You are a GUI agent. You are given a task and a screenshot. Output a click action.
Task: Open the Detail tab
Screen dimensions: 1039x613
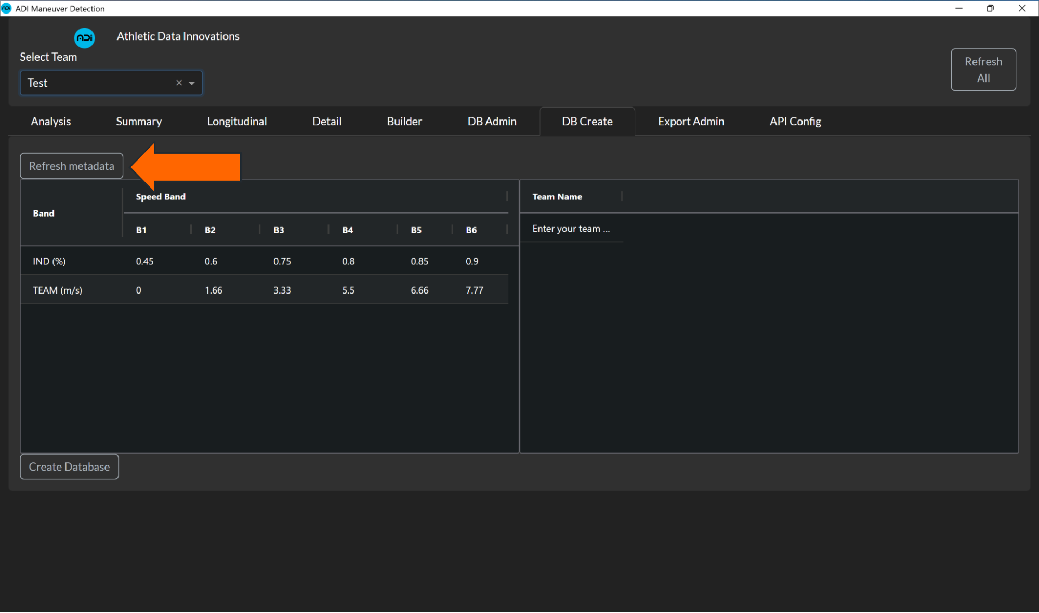[x=327, y=121]
